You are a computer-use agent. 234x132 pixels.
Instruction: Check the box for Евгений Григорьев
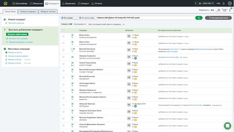click(63, 50)
